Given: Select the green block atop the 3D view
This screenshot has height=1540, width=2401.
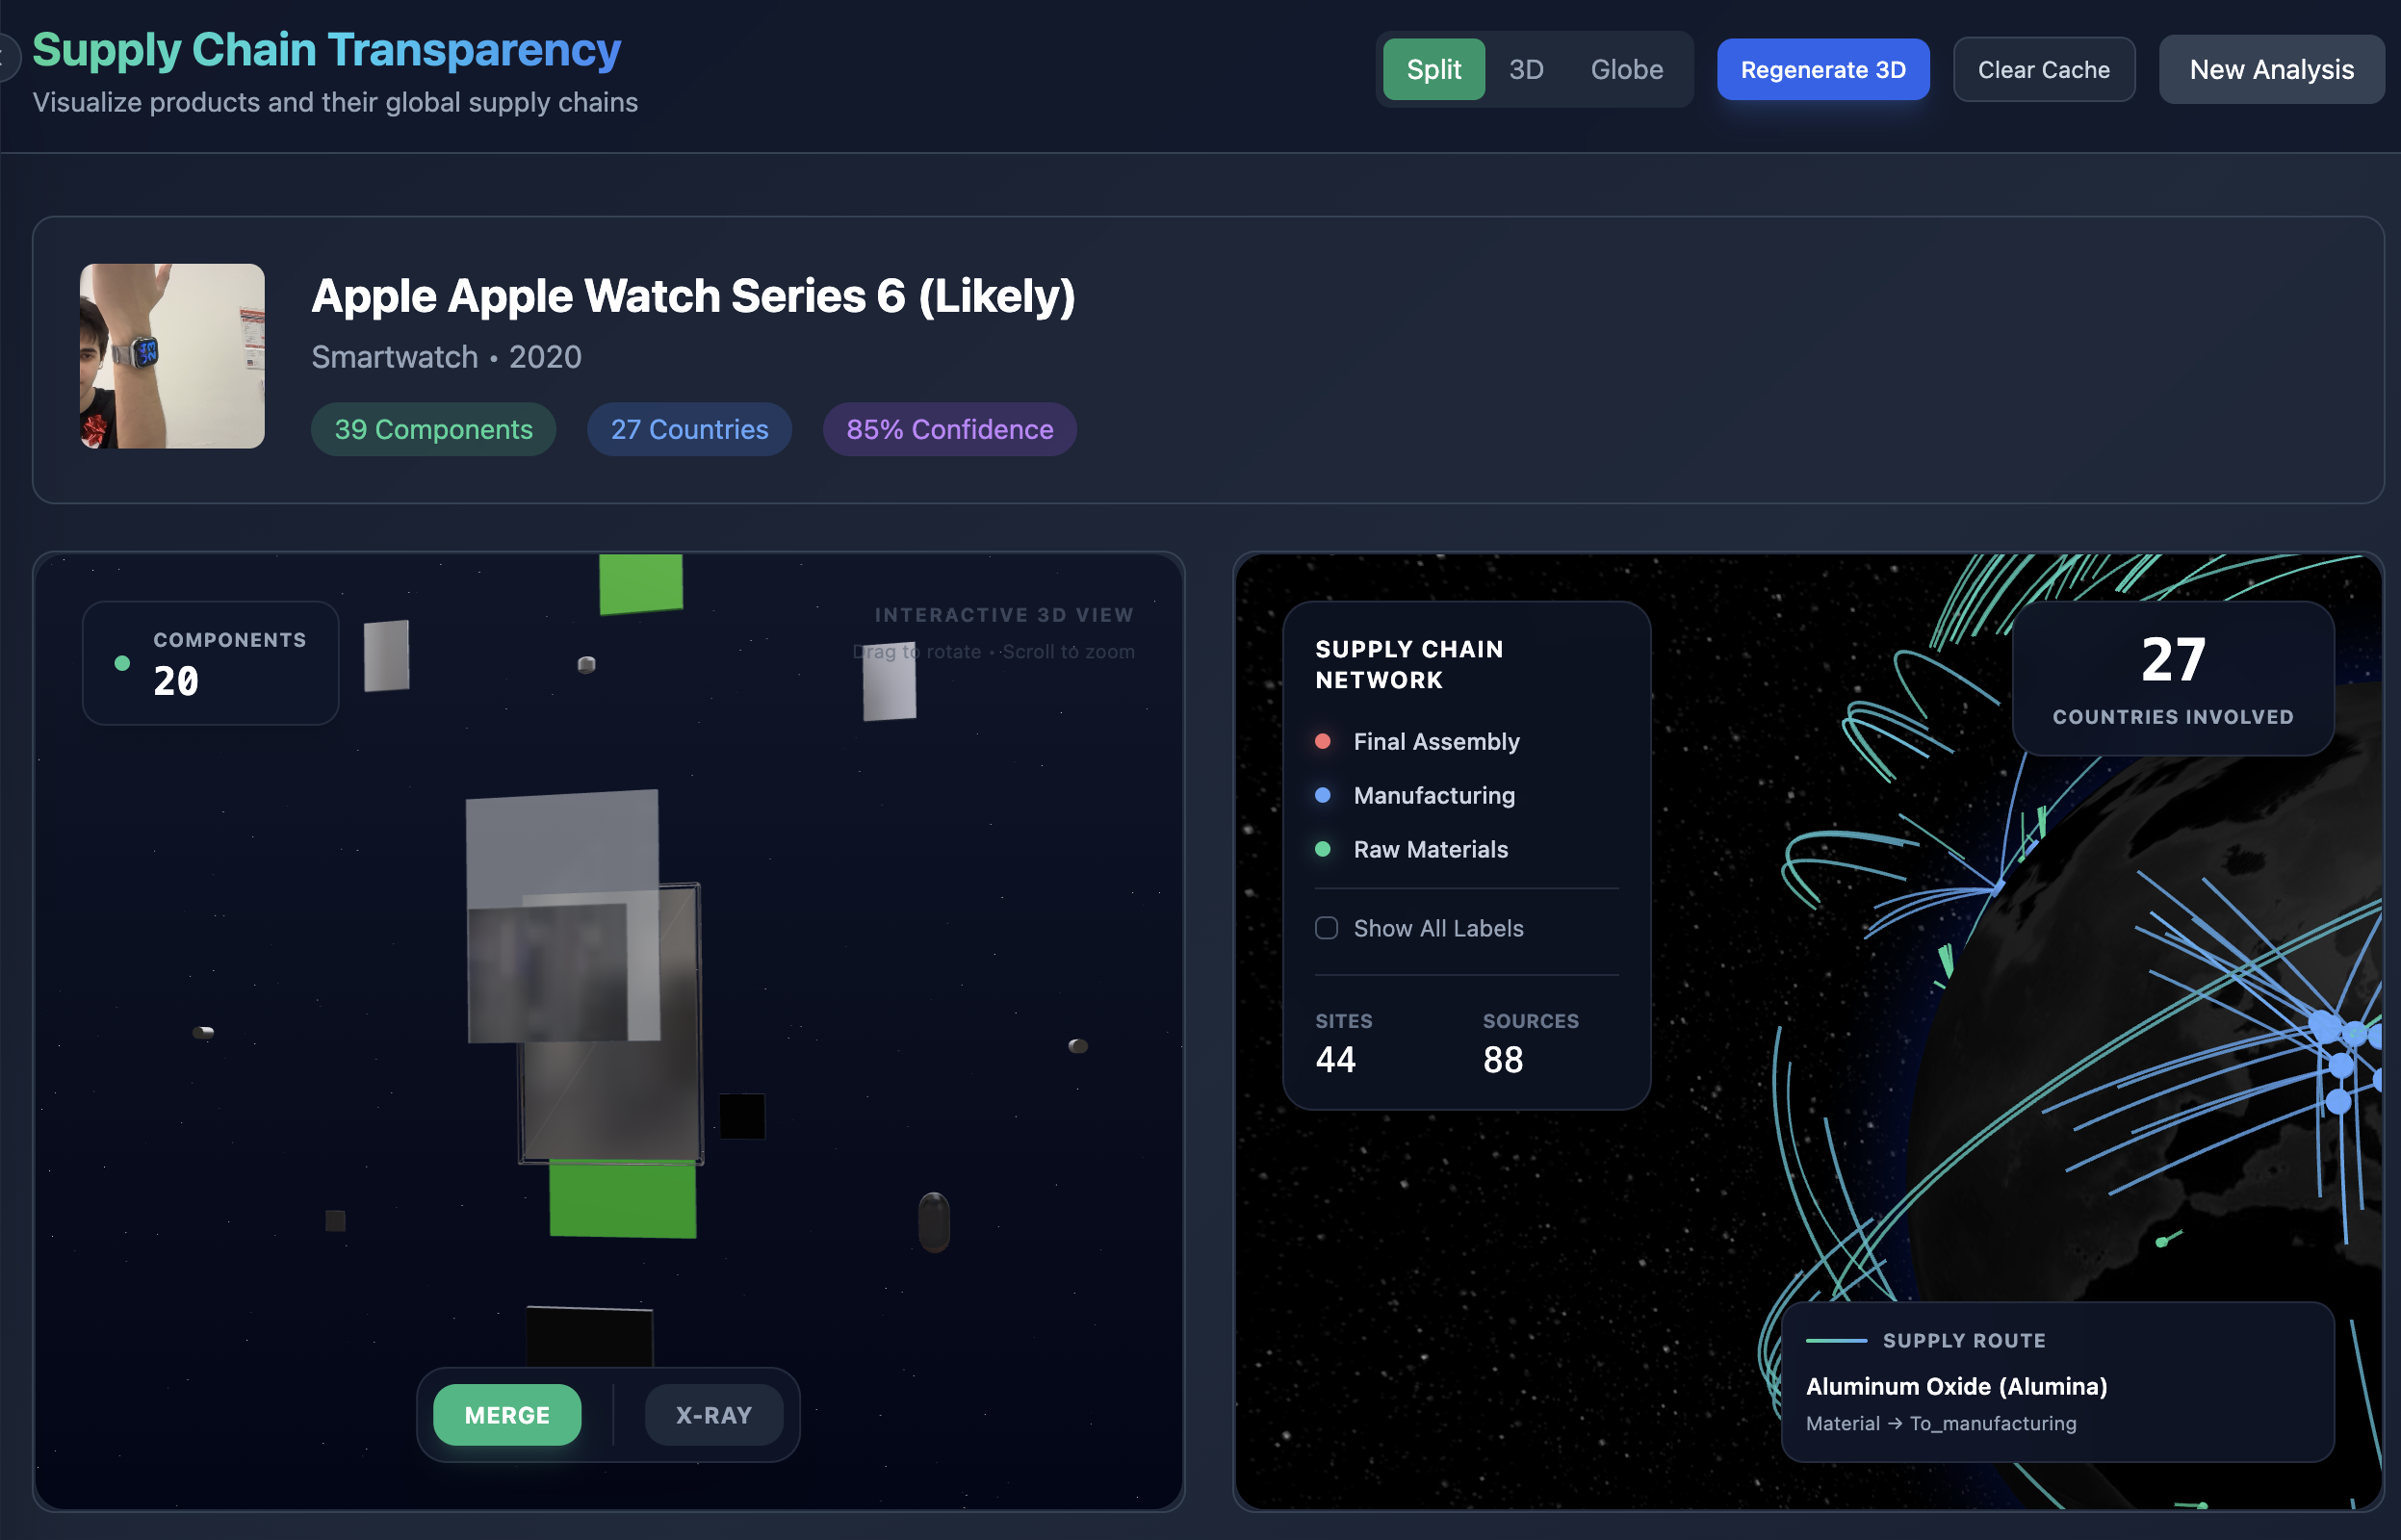Looking at the screenshot, I should point(641,583).
